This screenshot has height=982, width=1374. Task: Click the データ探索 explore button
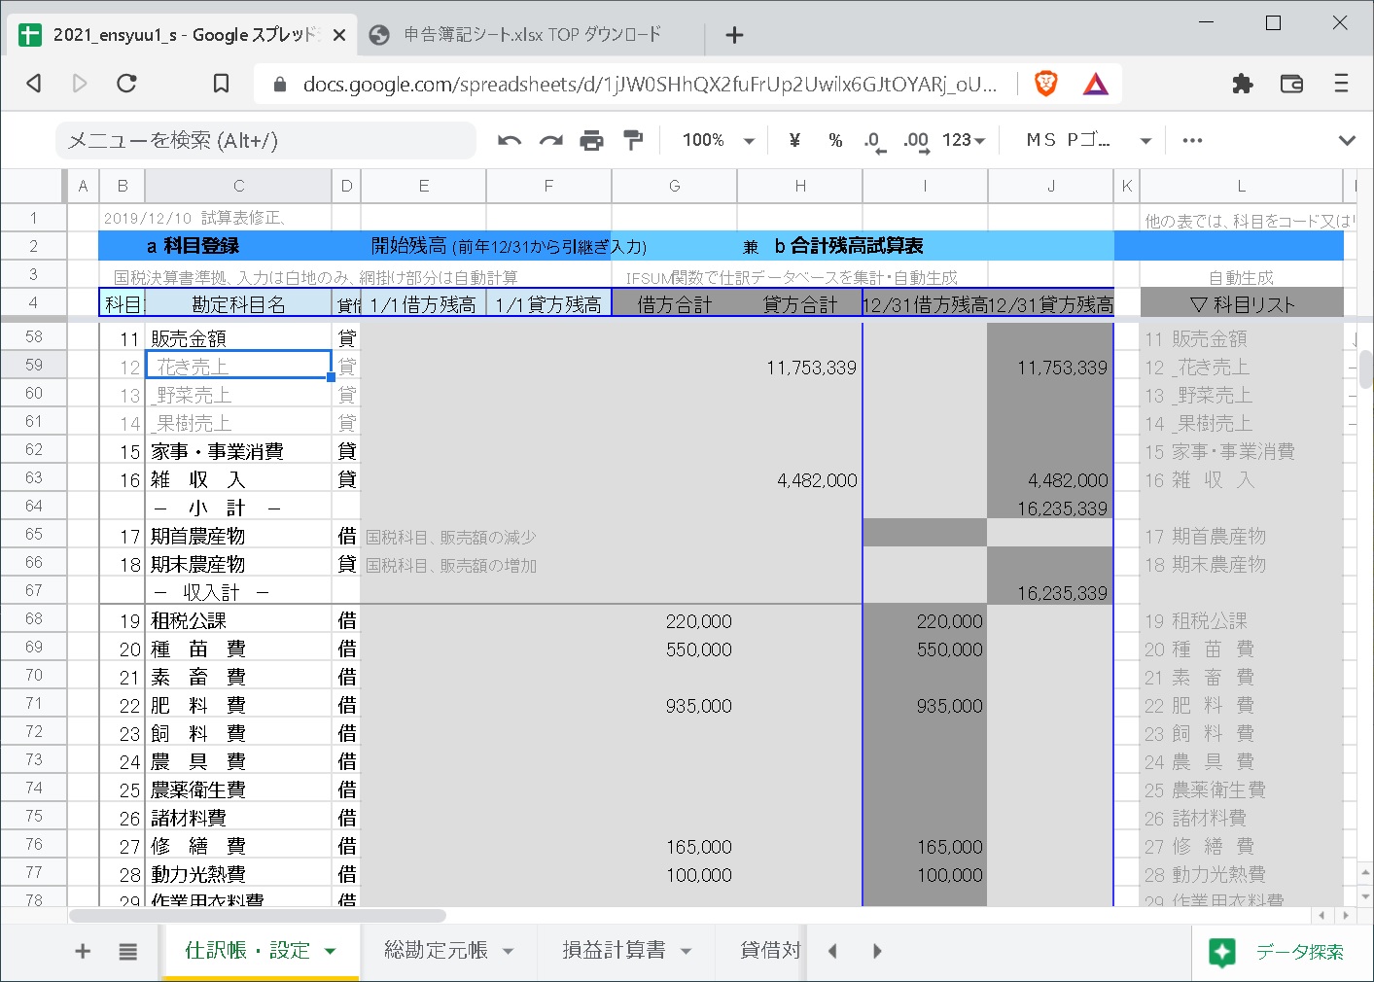1278,952
